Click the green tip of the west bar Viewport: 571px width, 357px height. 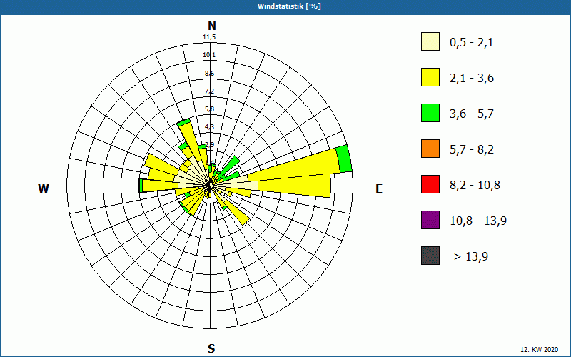pos(141,186)
